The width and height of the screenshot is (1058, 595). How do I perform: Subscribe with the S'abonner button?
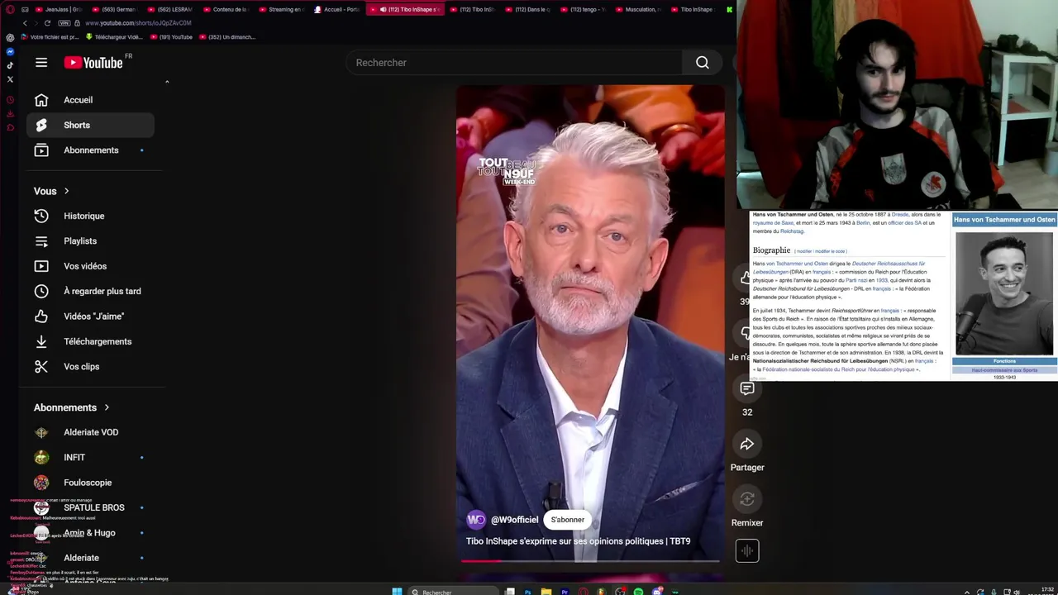pos(568,520)
